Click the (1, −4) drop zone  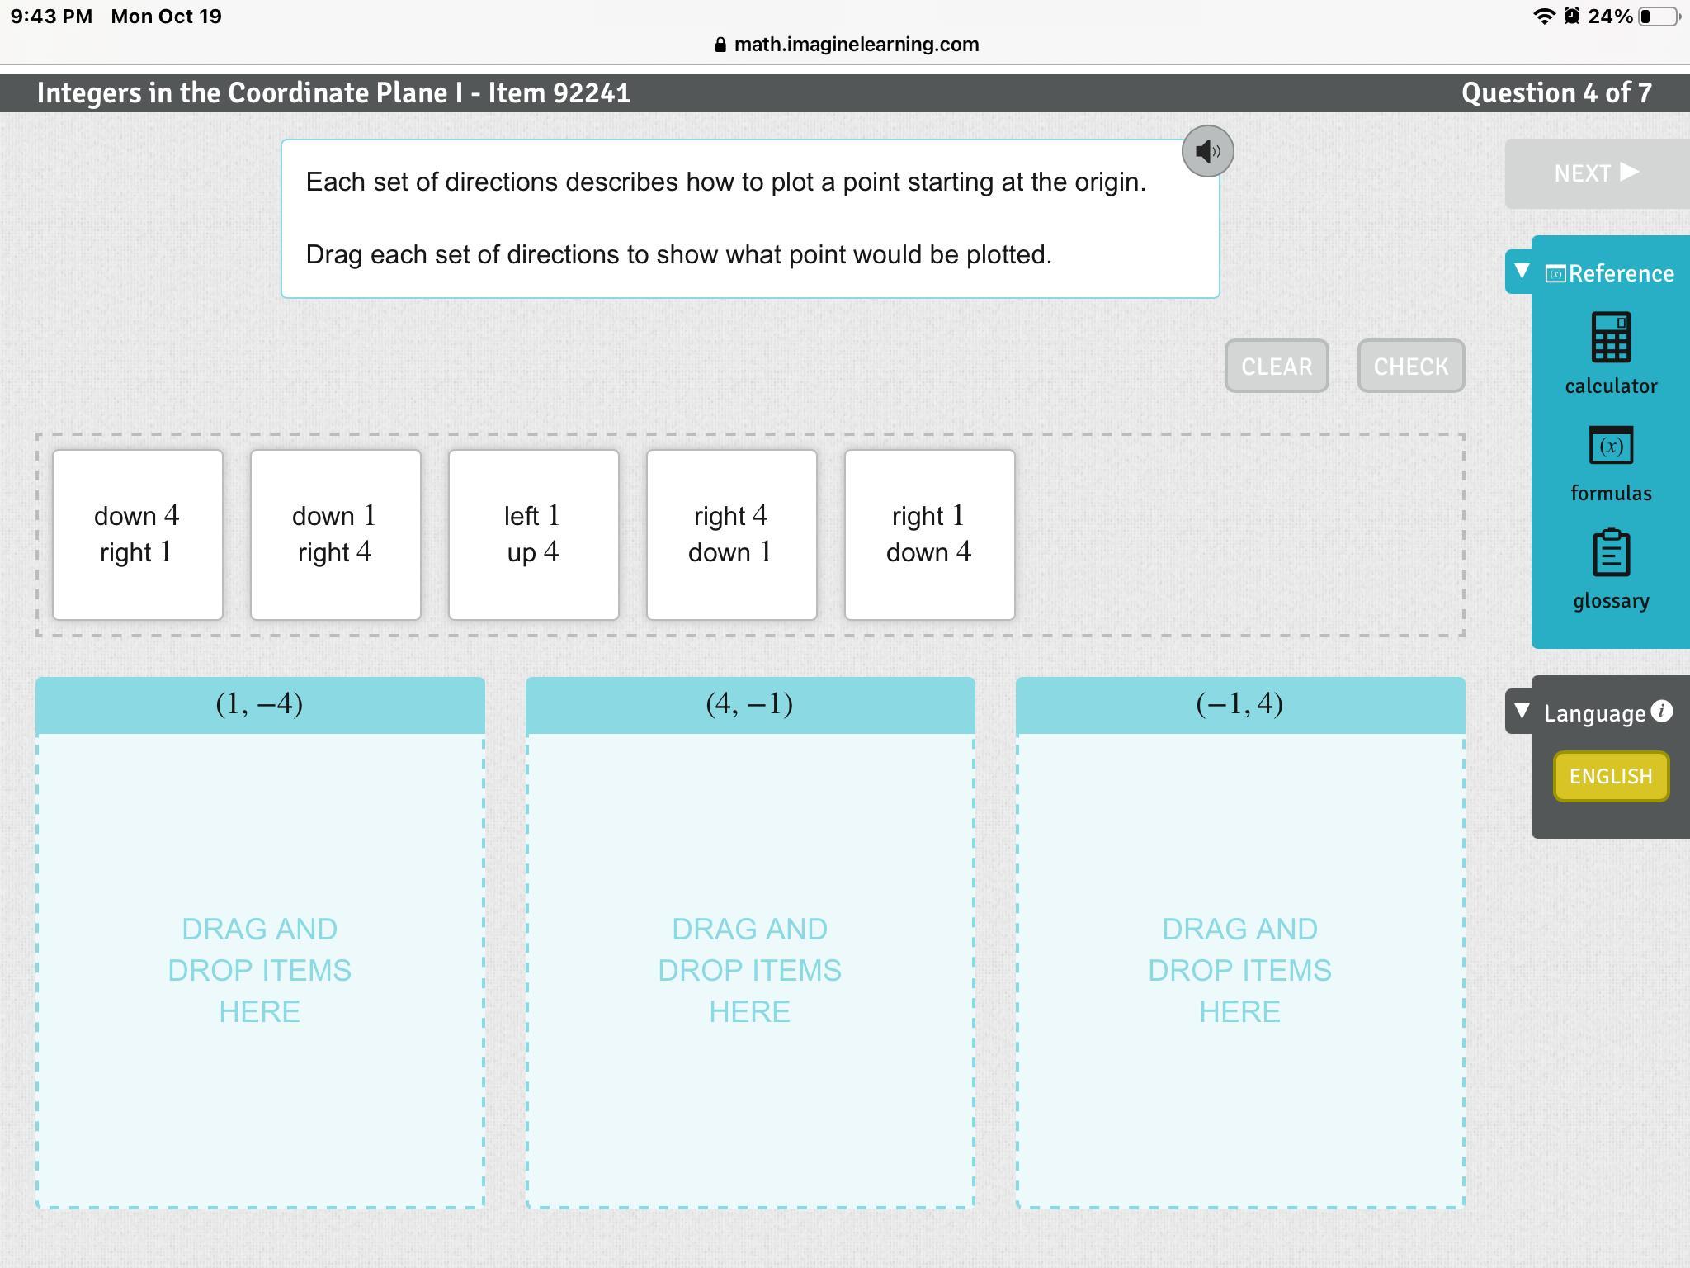point(260,970)
